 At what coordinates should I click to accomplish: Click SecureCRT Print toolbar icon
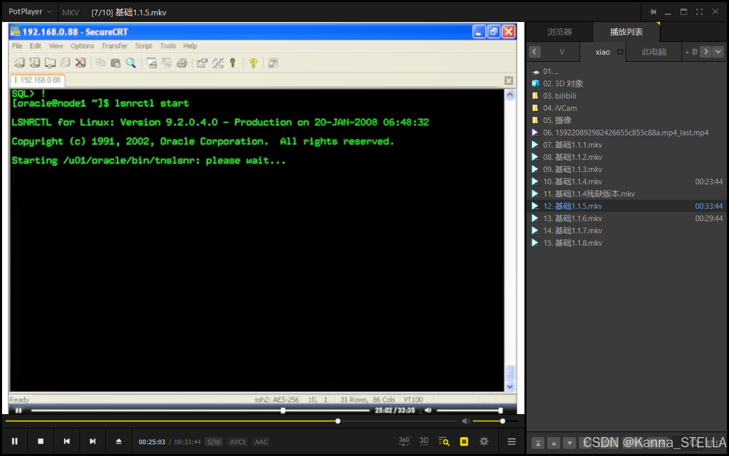click(182, 63)
